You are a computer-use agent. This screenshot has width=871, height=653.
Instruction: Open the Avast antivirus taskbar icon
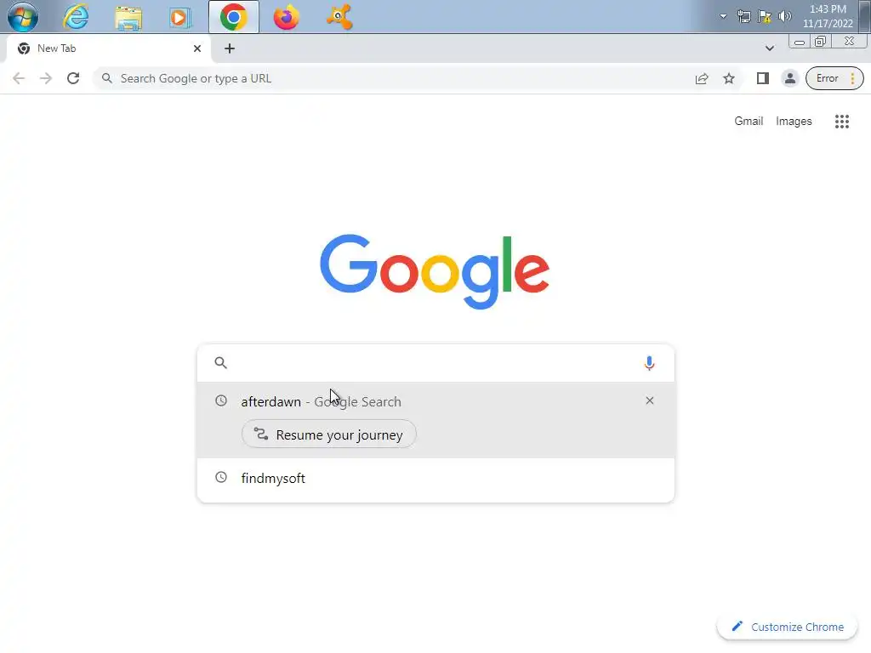(x=339, y=17)
